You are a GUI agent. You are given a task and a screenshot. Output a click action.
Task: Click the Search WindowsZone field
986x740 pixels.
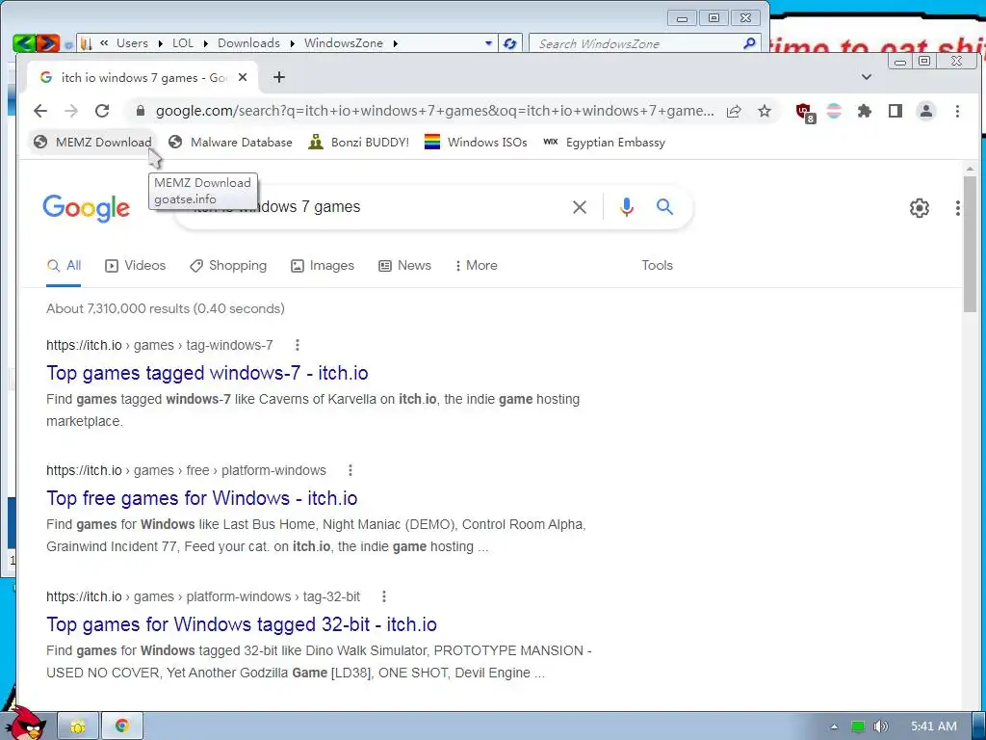[x=644, y=43]
